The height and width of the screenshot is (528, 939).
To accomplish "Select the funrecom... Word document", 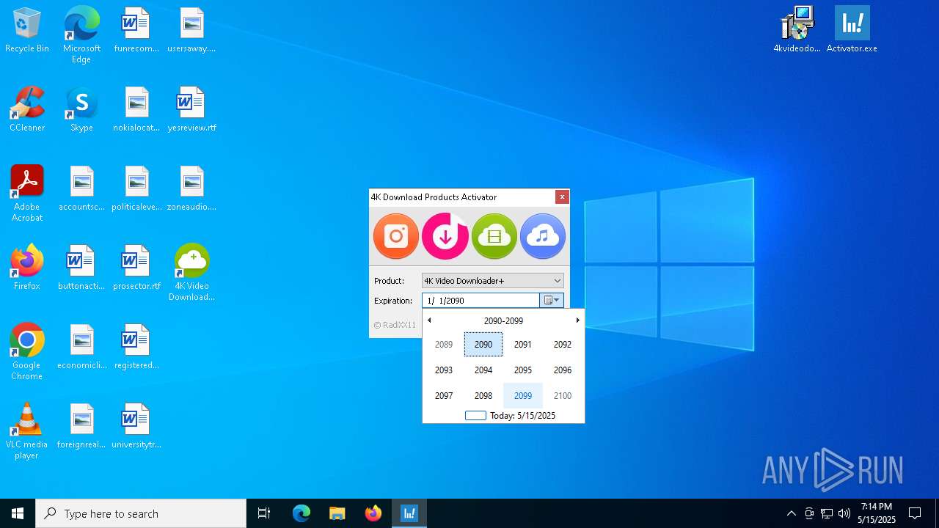I will pyautogui.click(x=136, y=31).
